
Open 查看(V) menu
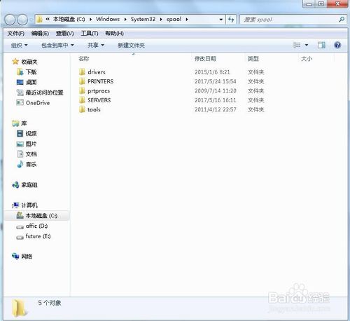click(x=64, y=34)
